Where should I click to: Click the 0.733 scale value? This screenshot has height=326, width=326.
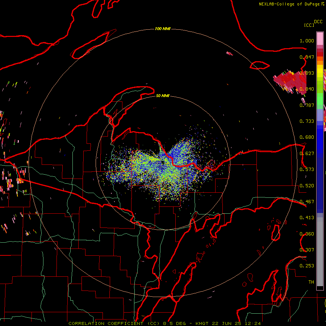[x=307, y=121]
